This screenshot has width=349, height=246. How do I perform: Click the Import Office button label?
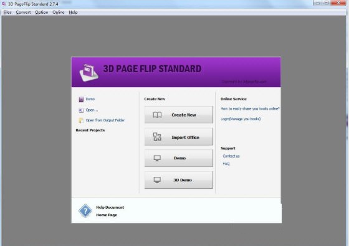(186, 138)
